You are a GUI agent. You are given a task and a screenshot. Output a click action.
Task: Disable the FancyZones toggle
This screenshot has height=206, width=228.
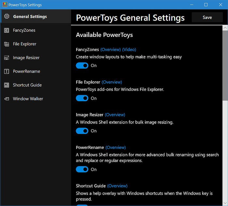coord(82,66)
